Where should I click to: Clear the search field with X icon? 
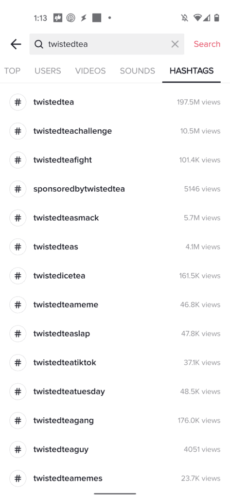point(175,44)
